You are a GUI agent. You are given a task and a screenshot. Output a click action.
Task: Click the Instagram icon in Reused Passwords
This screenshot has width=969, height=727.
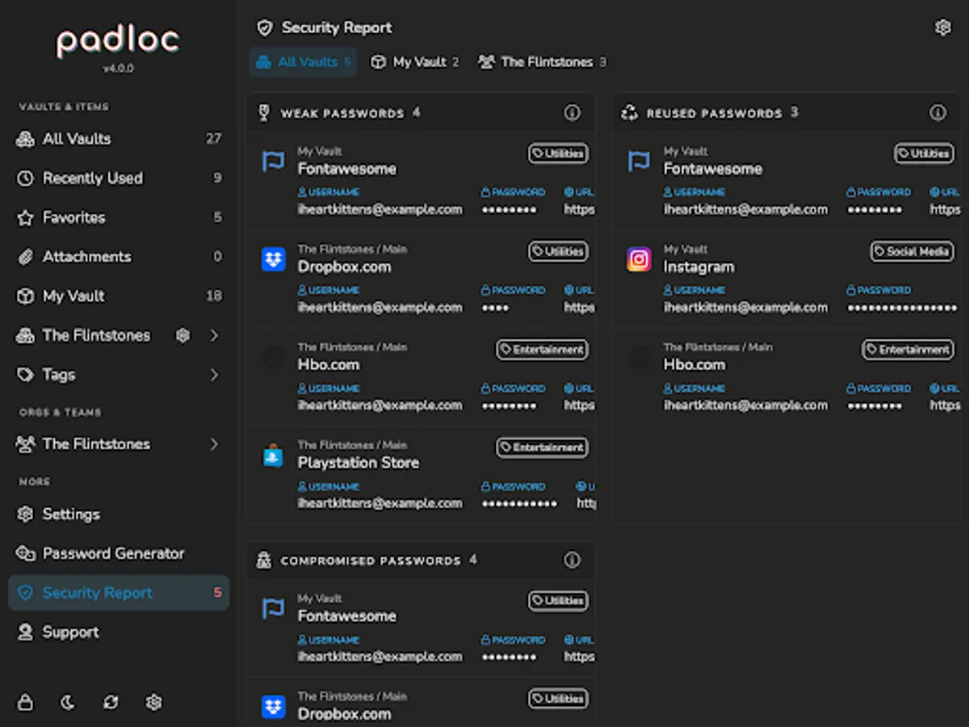point(639,259)
